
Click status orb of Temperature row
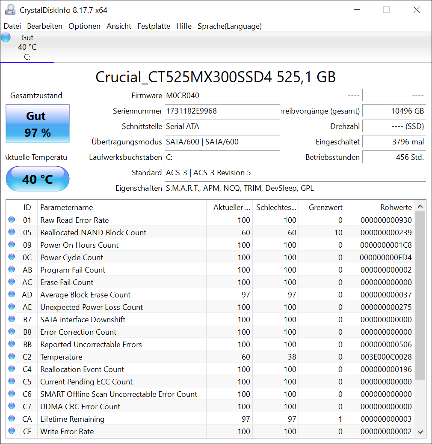click(x=12, y=356)
